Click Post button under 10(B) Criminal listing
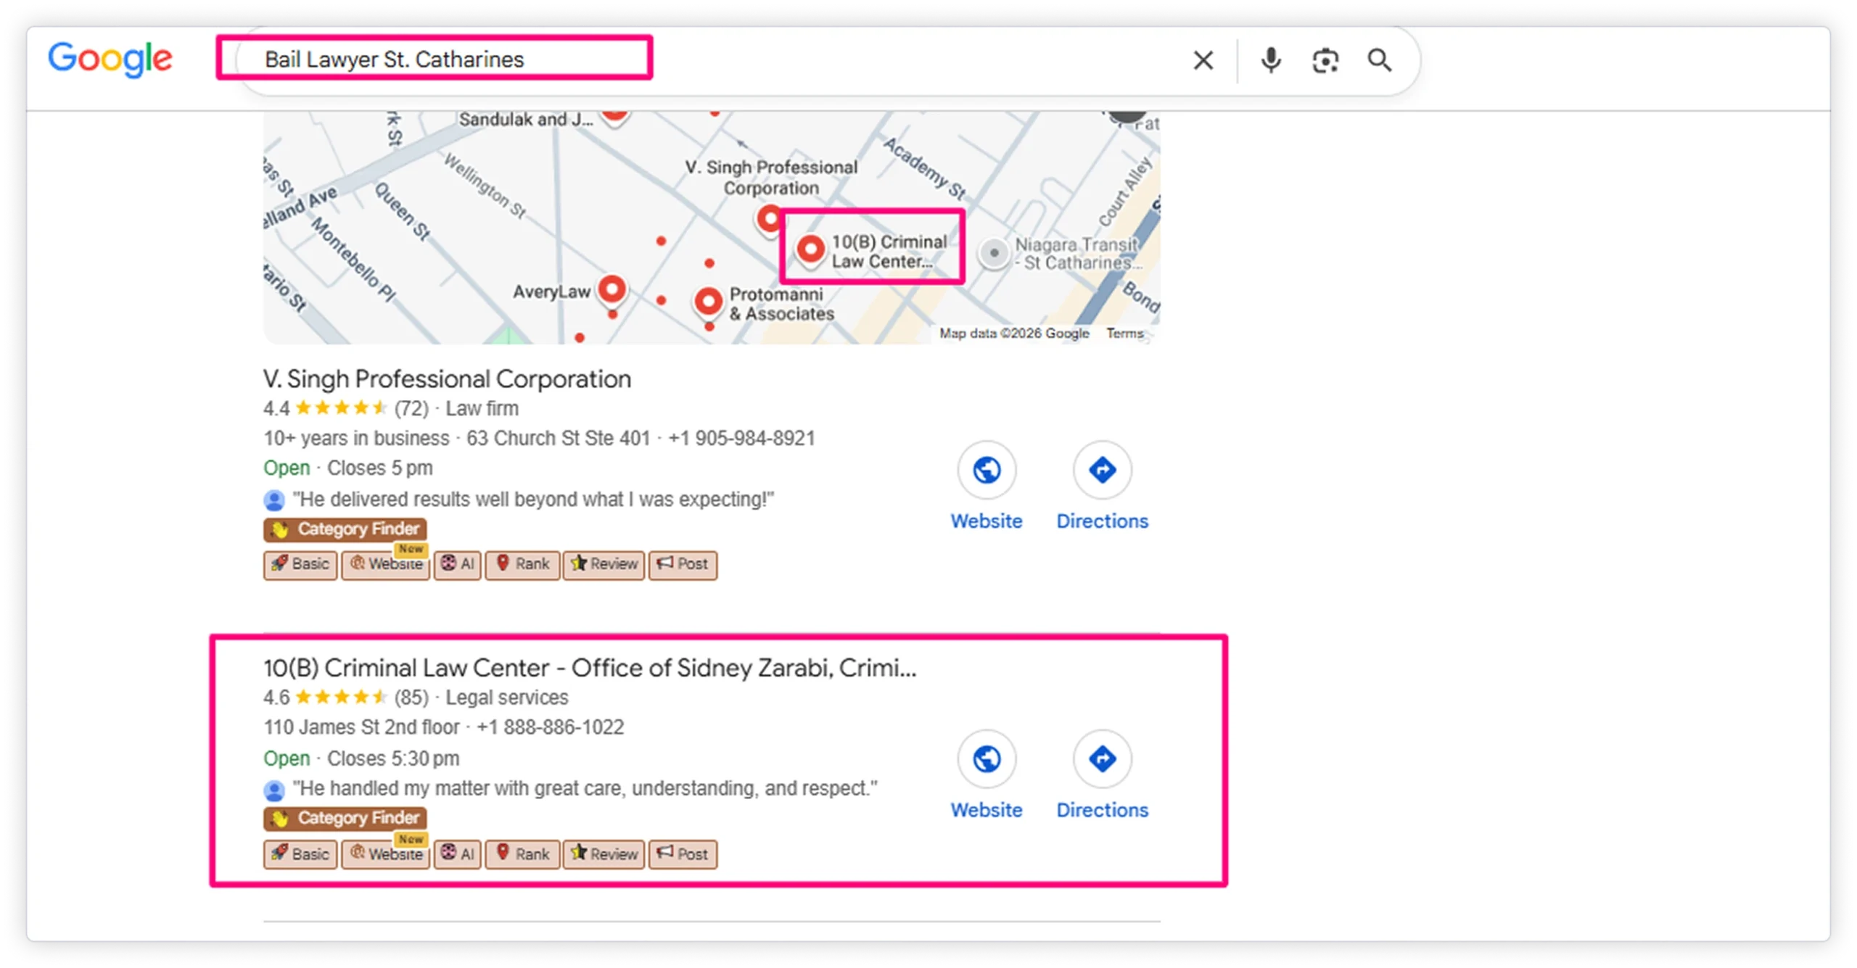Viewport: 1857px width, 968px height. point(683,854)
